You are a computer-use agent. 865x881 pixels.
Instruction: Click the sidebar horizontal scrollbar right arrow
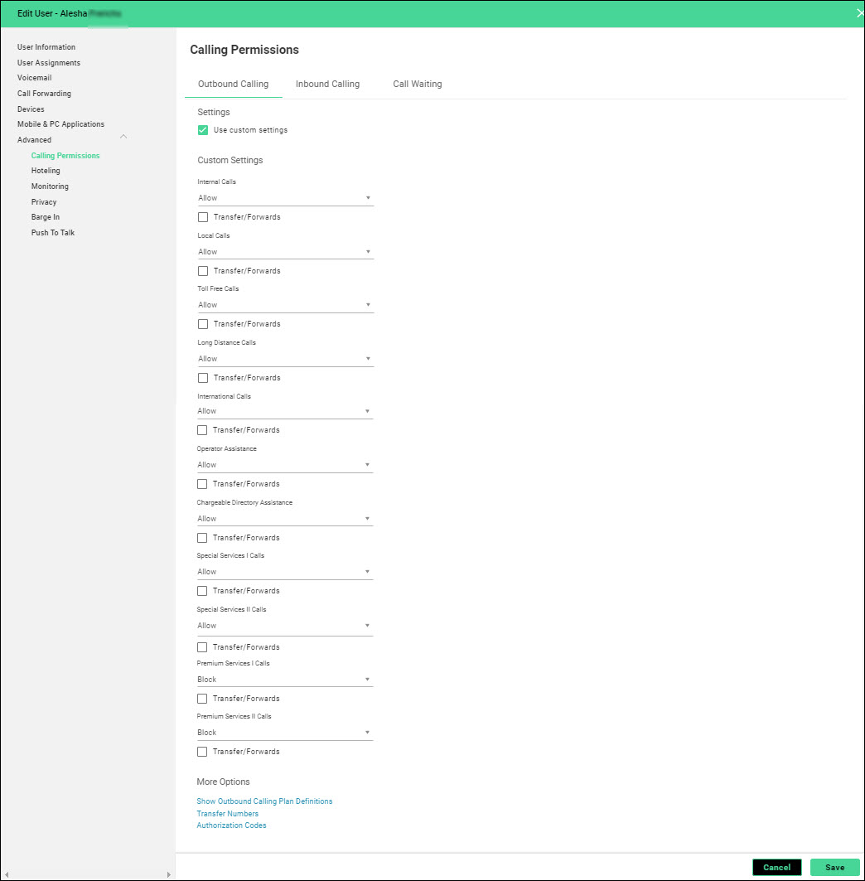168,874
